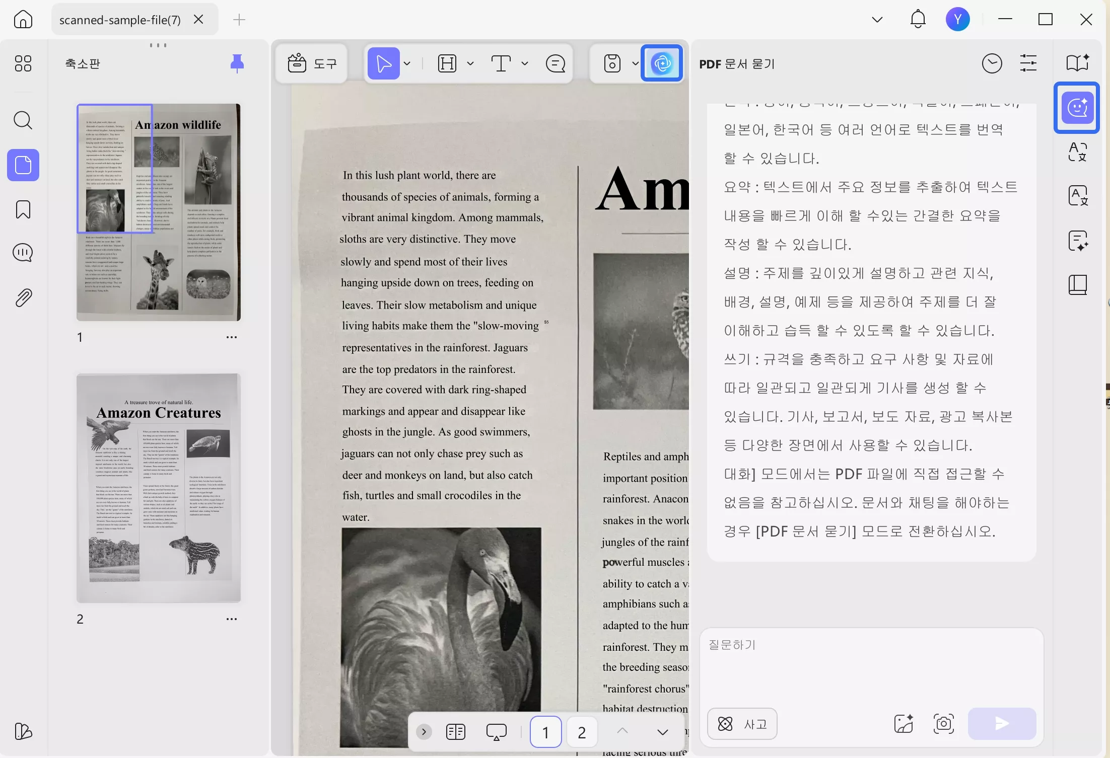Click the PDF 문서 묻기 panel title
The image size is (1110, 758).
(x=737, y=64)
